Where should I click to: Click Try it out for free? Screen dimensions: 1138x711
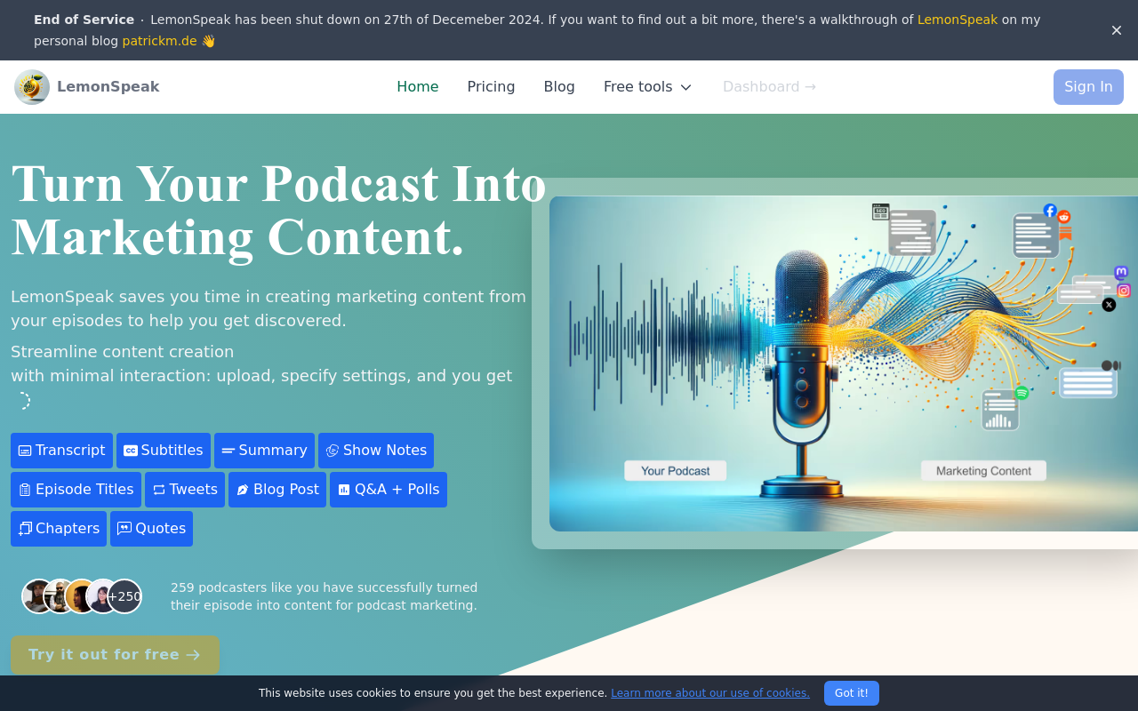(115, 655)
